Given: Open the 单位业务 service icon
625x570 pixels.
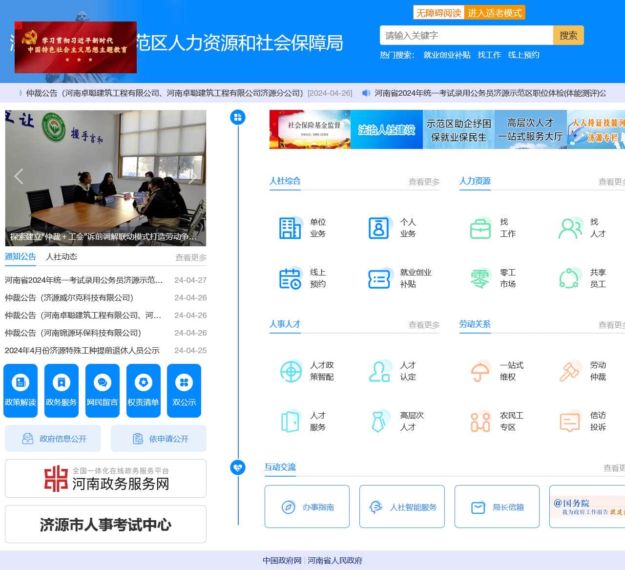Looking at the screenshot, I should pyautogui.click(x=290, y=228).
